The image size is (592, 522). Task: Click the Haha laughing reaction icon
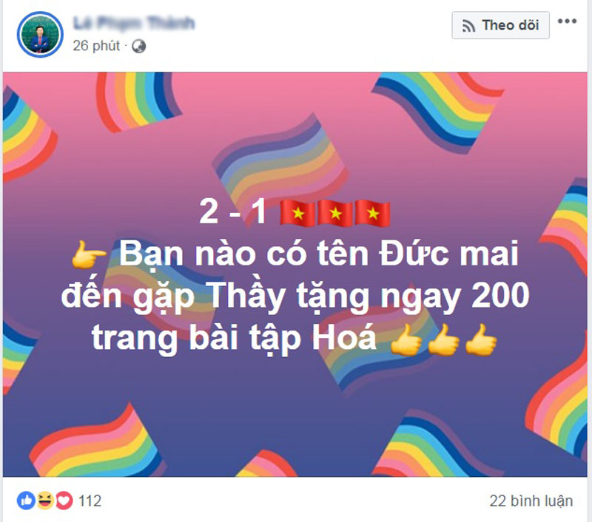click(x=45, y=501)
